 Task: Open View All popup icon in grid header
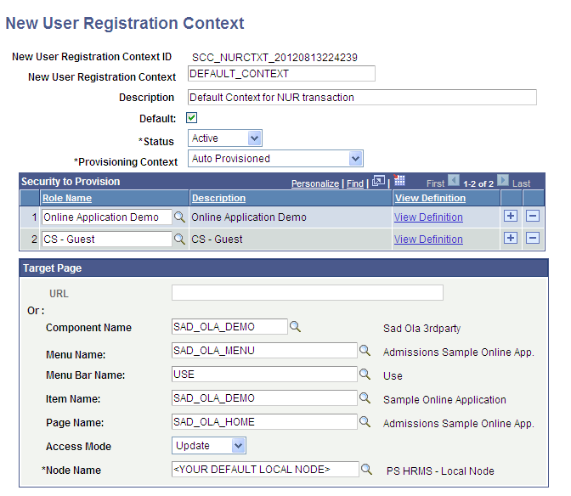379,182
